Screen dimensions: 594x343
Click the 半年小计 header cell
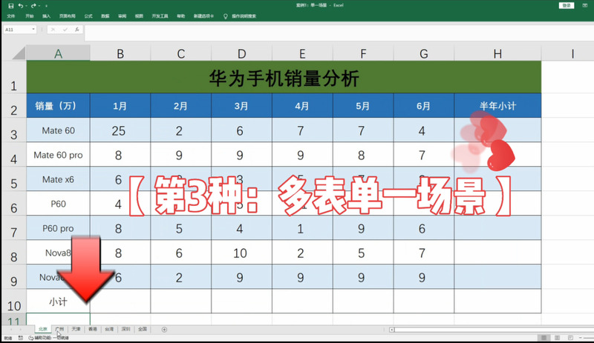pos(497,105)
